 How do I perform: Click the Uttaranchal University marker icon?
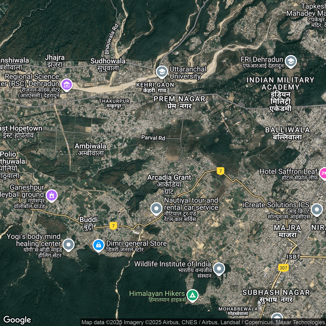click(162, 72)
